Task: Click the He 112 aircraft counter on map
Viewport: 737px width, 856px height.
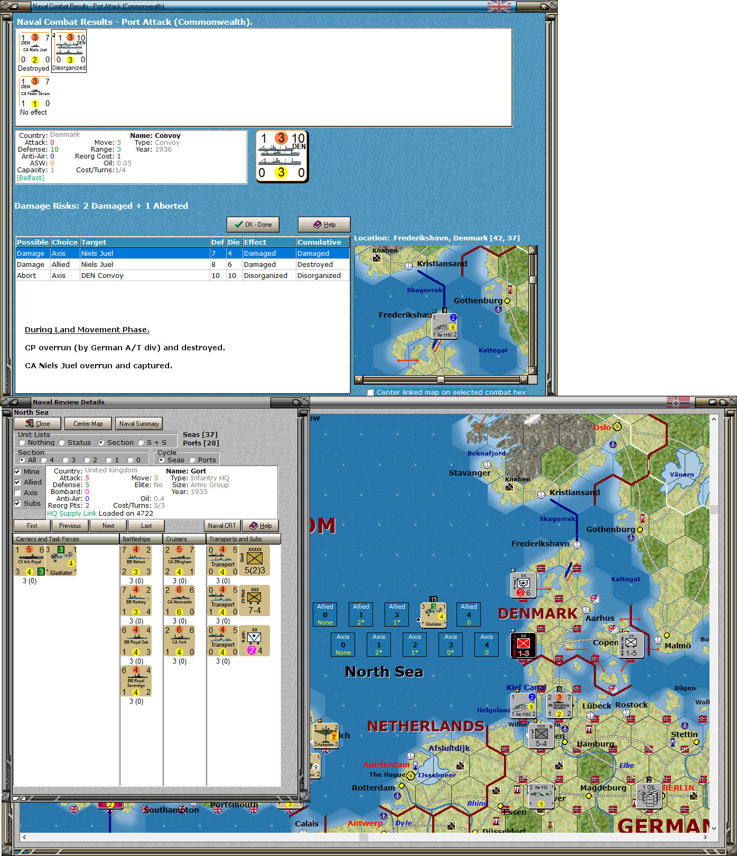Action: click(542, 796)
